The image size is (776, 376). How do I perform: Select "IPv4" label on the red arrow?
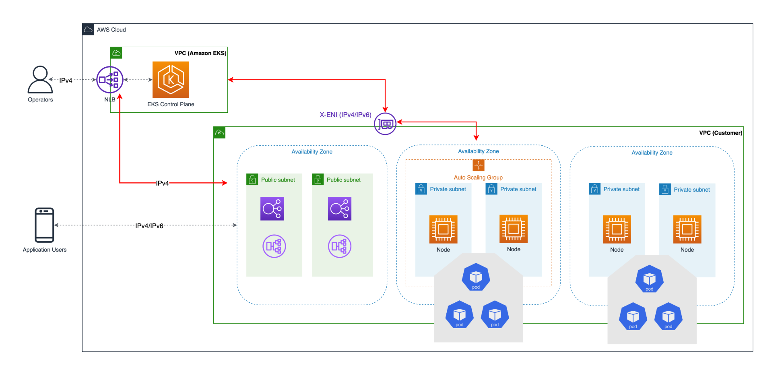(163, 183)
